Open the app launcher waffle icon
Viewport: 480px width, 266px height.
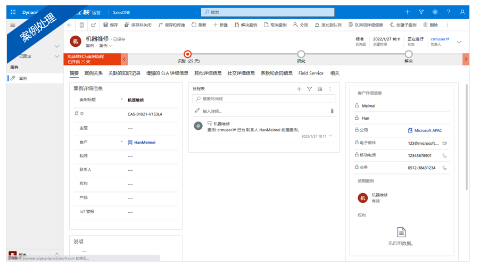[x=13, y=12]
